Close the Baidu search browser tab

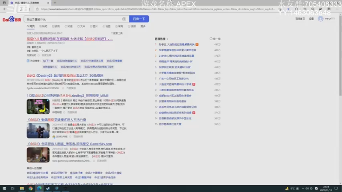coord(48,3)
